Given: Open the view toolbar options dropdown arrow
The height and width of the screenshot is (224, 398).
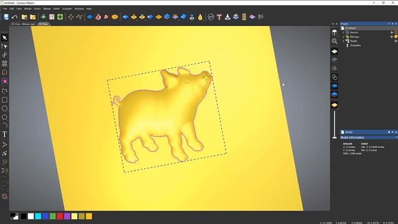Looking at the screenshot, I should 333,24.
